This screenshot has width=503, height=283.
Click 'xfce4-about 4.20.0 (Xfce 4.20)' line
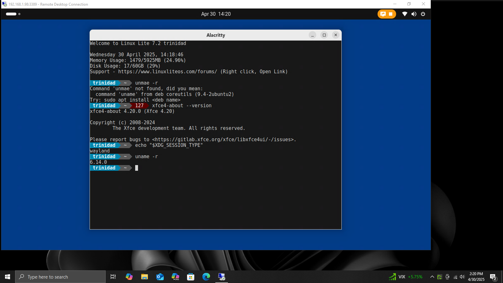tap(132, 111)
